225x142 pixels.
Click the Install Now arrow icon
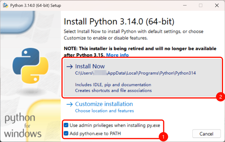pyautogui.click(x=70, y=67)
